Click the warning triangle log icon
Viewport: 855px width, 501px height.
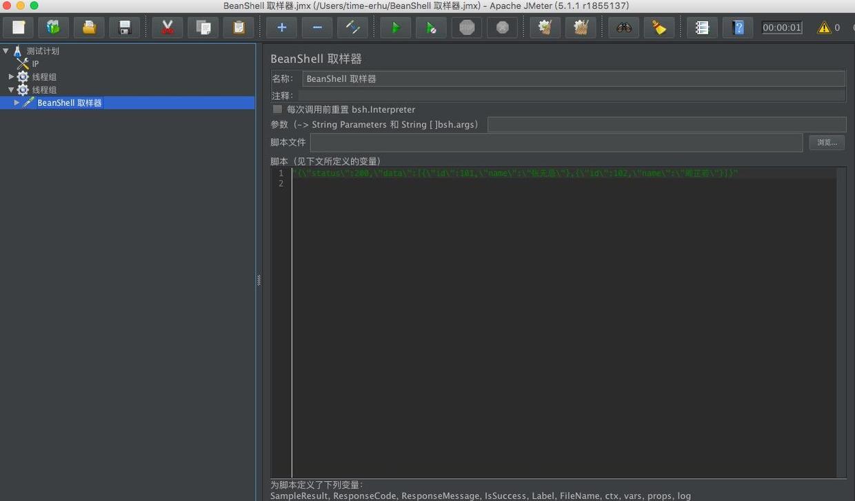[x=824, y=28]
